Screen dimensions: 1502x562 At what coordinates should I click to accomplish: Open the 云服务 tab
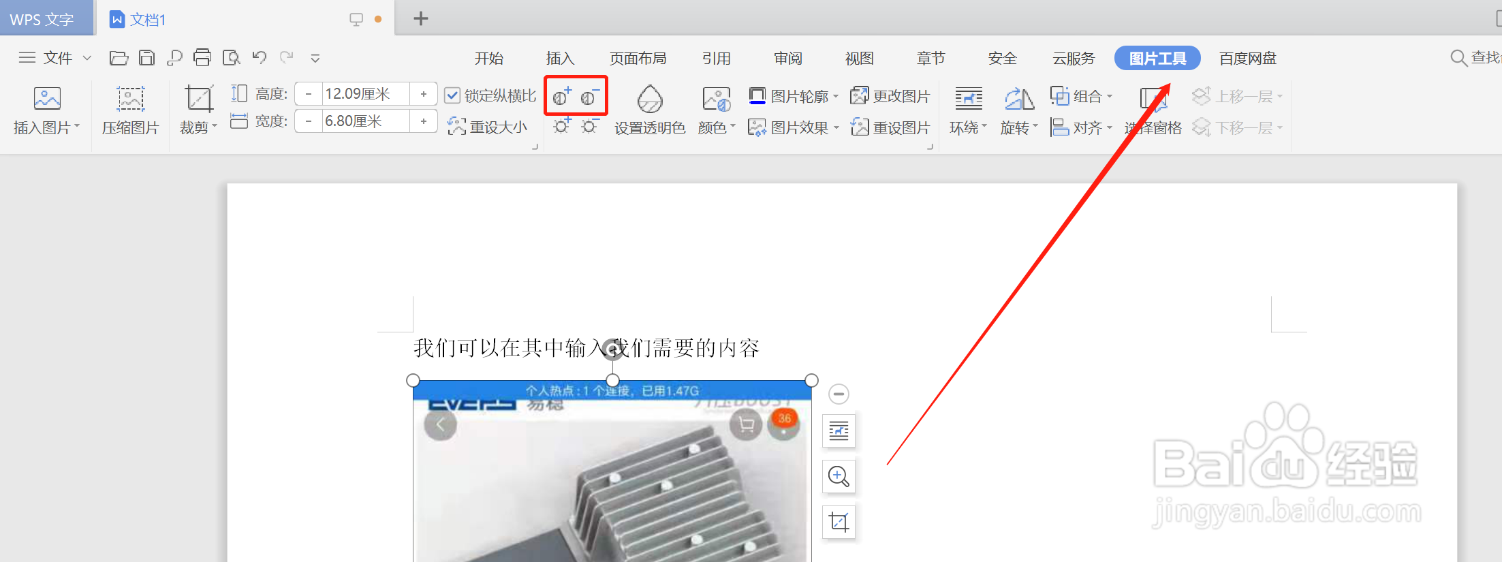click(1074, 59)
